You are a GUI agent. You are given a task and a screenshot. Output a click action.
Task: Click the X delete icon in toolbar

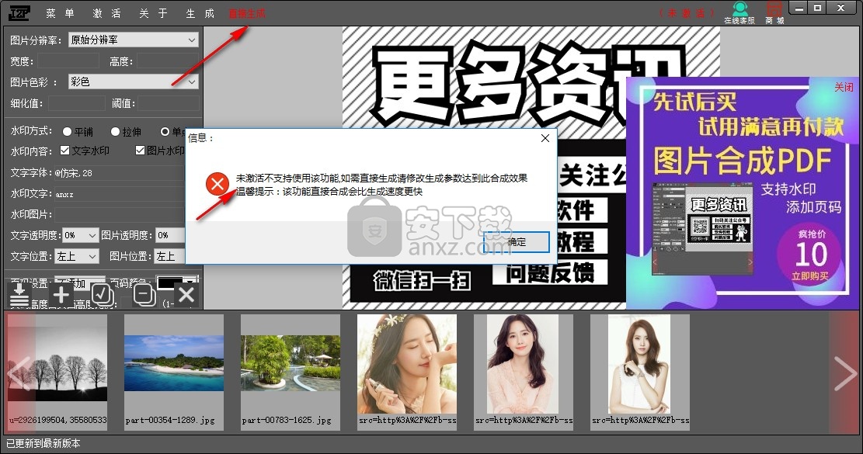[186, 294]
